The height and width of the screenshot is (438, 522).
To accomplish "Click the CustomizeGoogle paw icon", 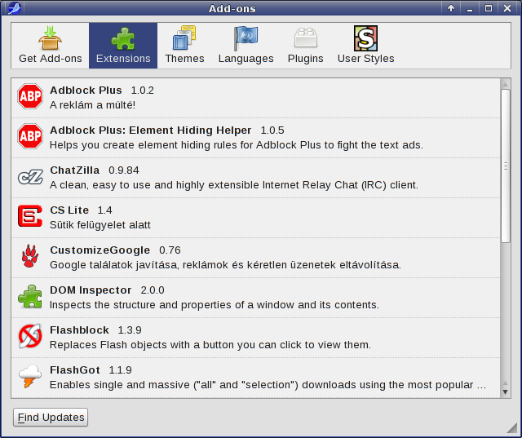I will pos(30,256).
